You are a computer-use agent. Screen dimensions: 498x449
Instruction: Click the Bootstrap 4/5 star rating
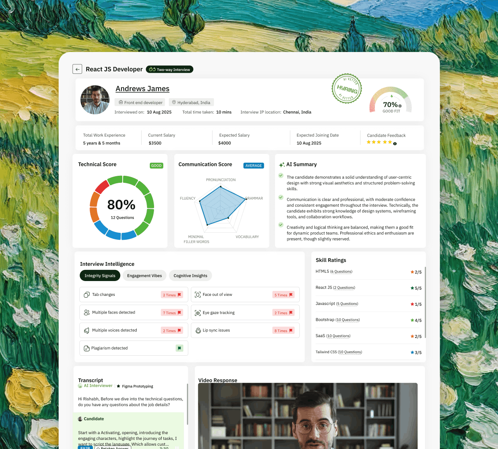coord(416,320)
